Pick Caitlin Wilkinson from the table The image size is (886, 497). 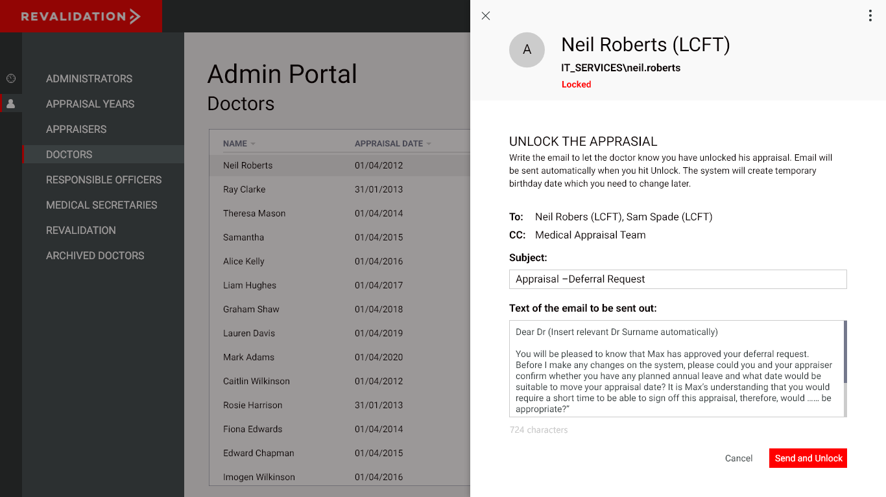340,381
